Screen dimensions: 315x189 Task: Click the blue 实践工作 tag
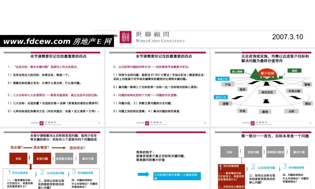click(222, 79)
